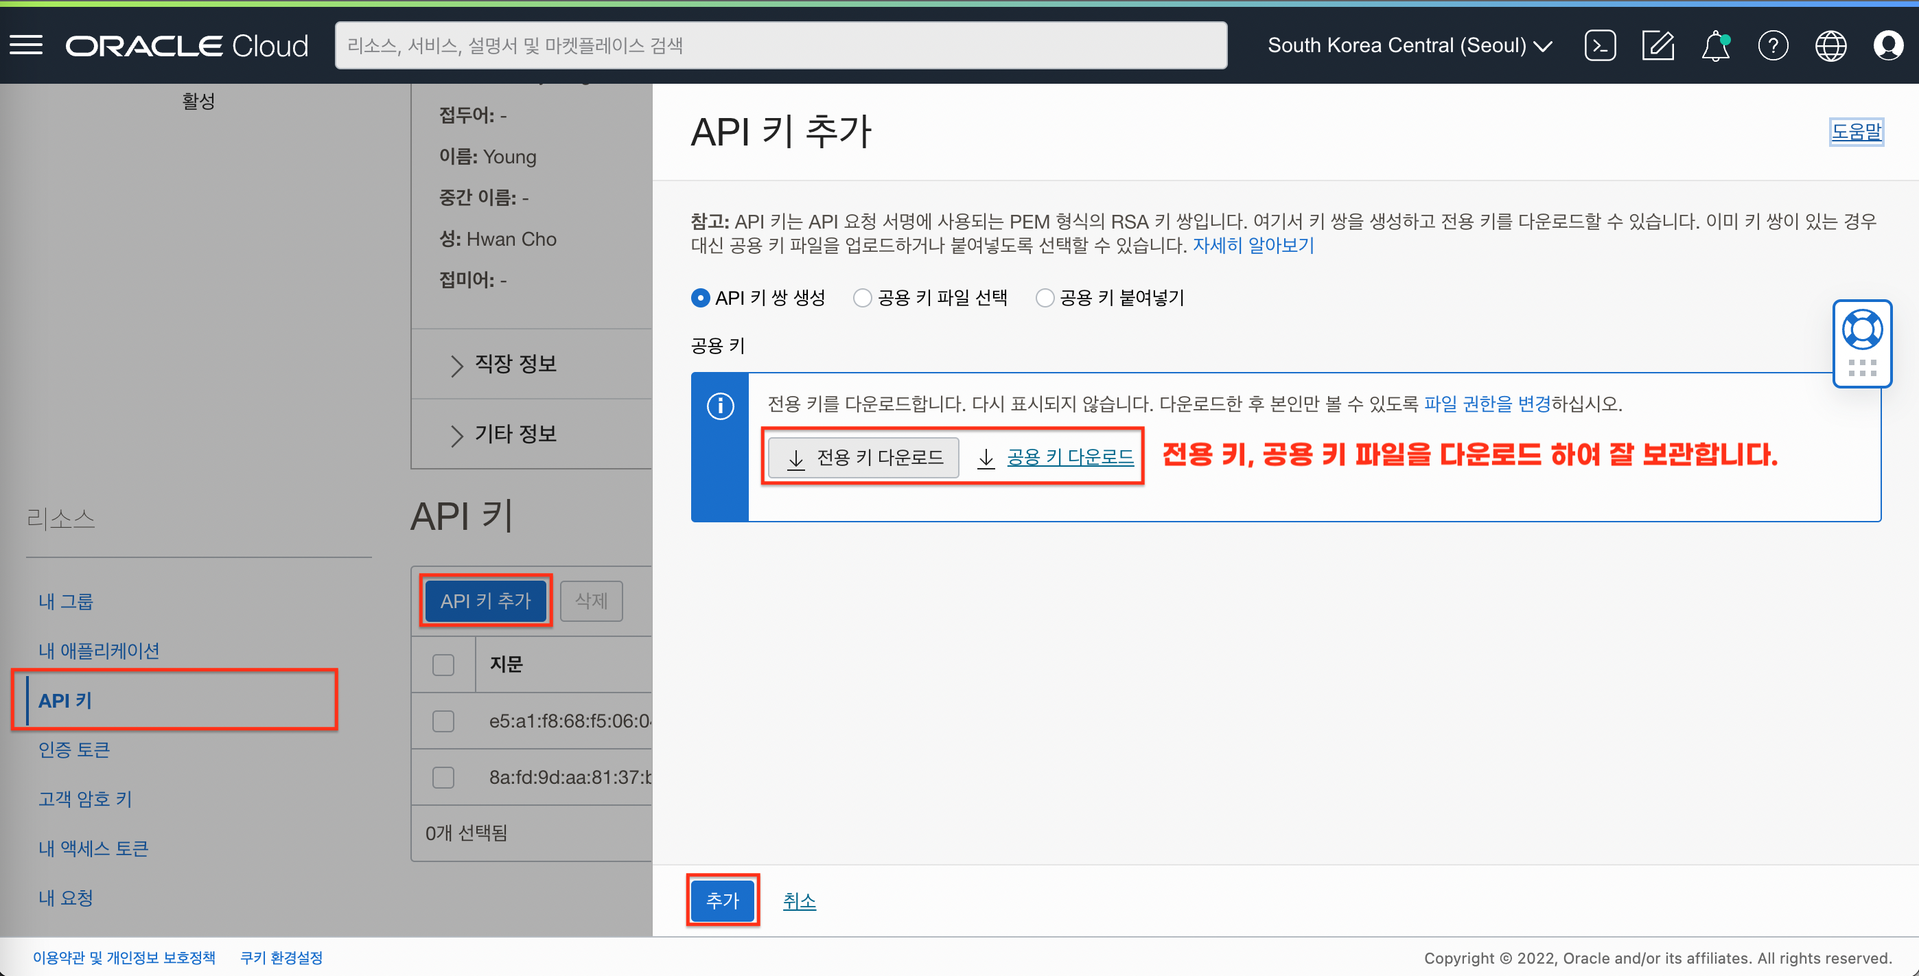Click the 0개 선택됨 status text
The width and height of the screenshot is (1919, 976).
pos(466,833)
